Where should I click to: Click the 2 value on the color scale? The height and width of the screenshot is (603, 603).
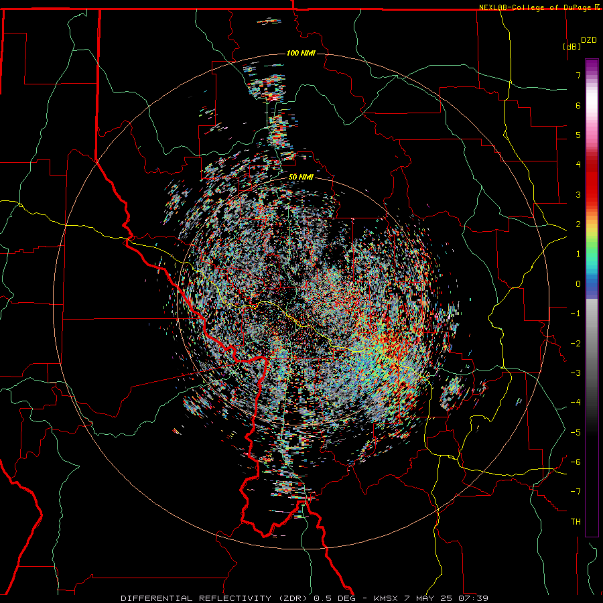pyautogui.click(x=578, y=224)
